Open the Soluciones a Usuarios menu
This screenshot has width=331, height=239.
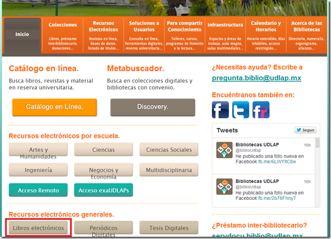pos(144,35)
